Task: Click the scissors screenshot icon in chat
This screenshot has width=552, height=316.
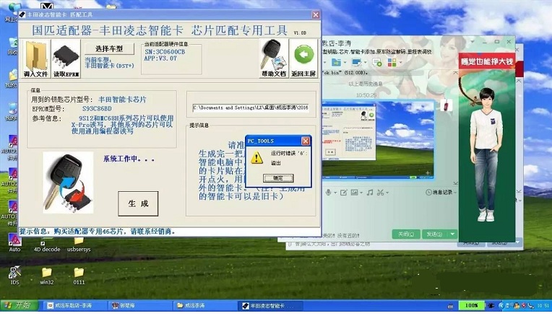Action: 380,193
